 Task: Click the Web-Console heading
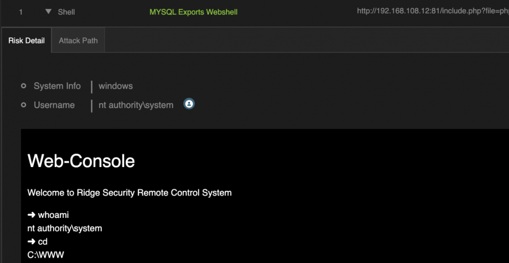[x=81, y=161]
